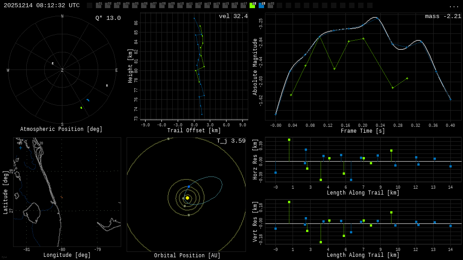
Task: Click the zenith Z at polar plot center
Action: coord(62,70)
